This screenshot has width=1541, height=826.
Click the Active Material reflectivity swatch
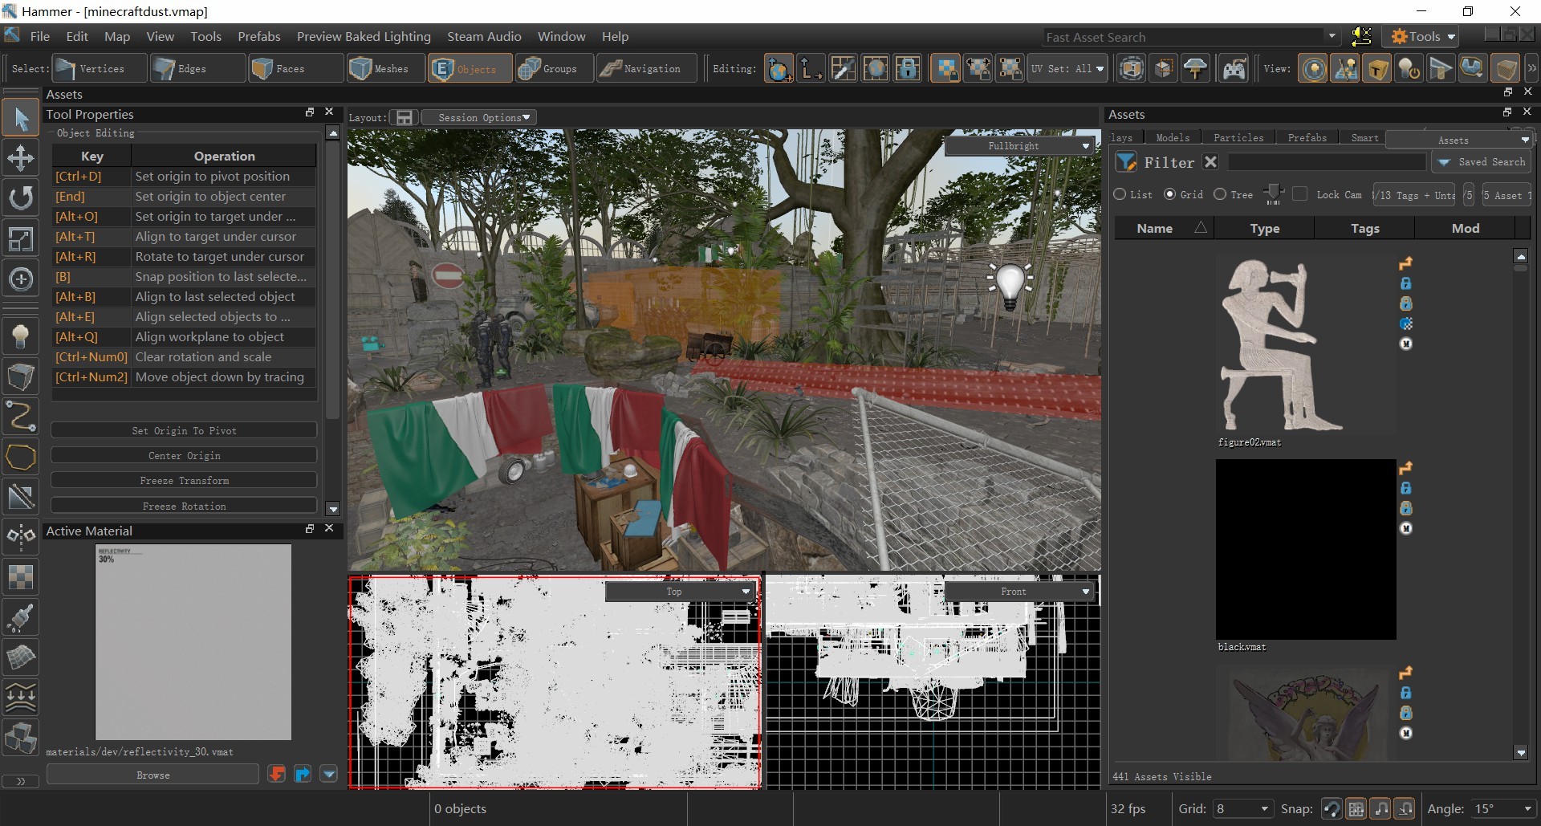pos(193,642)
